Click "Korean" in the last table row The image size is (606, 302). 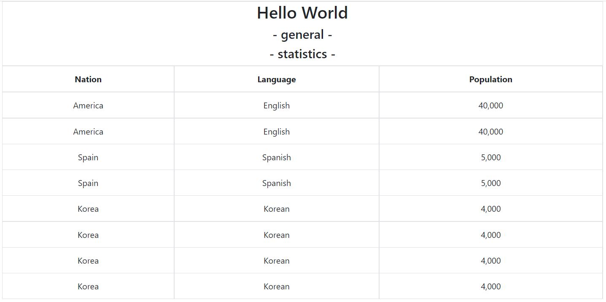(277, 286)
